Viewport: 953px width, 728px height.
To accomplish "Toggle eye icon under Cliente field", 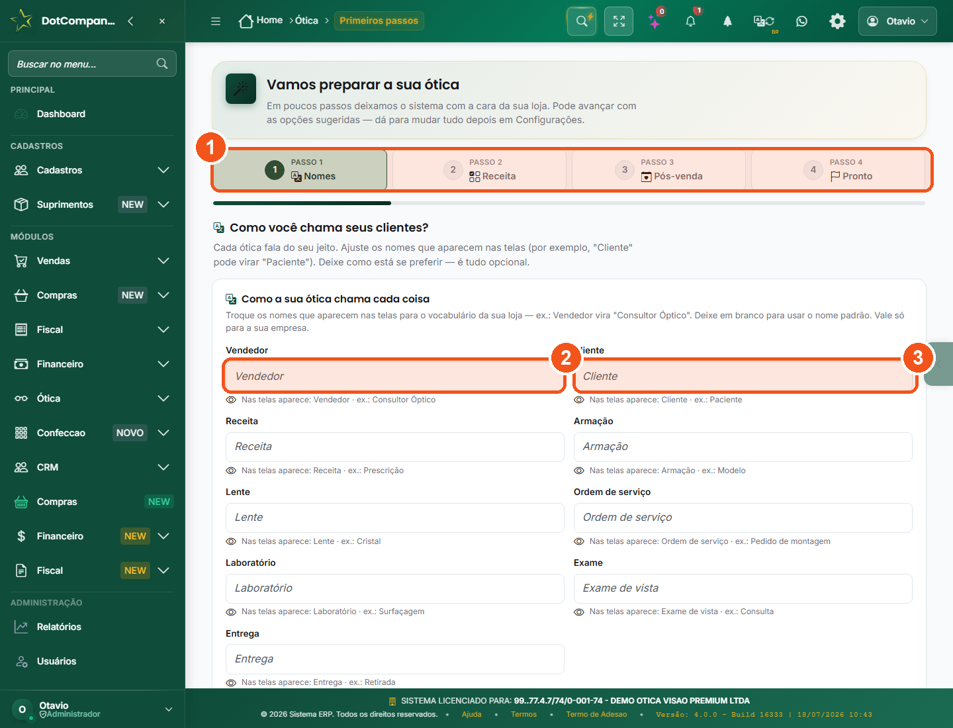I will (x=579, y=400).
